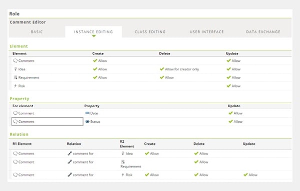The image size is (300, 191).
Task: Click R1 Comment icon in the Requirement relation row
Action: [15, 162]
